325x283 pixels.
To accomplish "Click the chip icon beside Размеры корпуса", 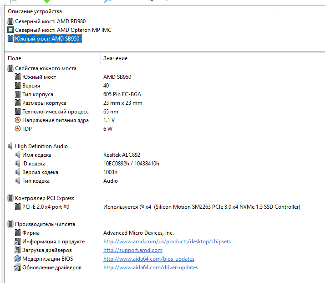I will (x=18, y=103).
